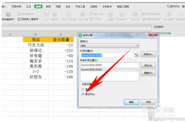Open the 视图 view tab
Screen dimensions: 185x122
[58, 7]
